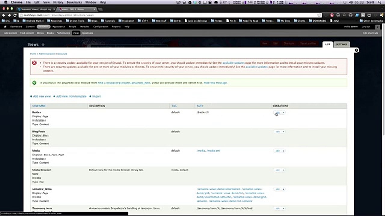Screen dimensions: 385x216
Task: Open the Structure admin menu item
Action: 44,26
